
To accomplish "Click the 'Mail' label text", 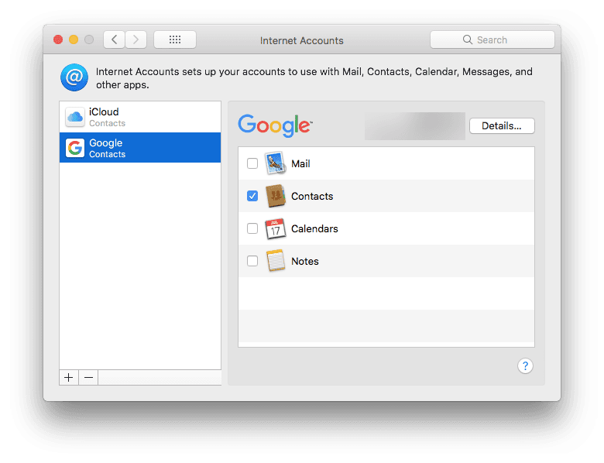I will pos(300,163).
